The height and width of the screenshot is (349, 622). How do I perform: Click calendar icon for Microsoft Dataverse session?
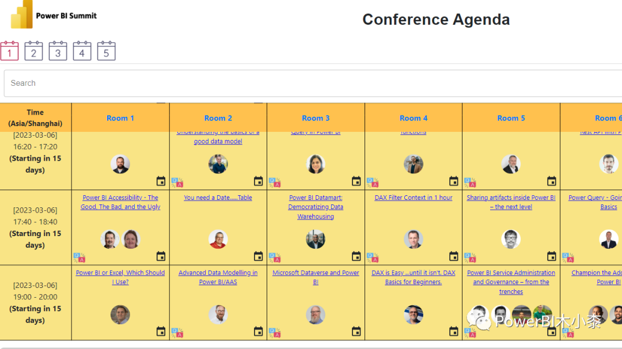tap(356, 331)
